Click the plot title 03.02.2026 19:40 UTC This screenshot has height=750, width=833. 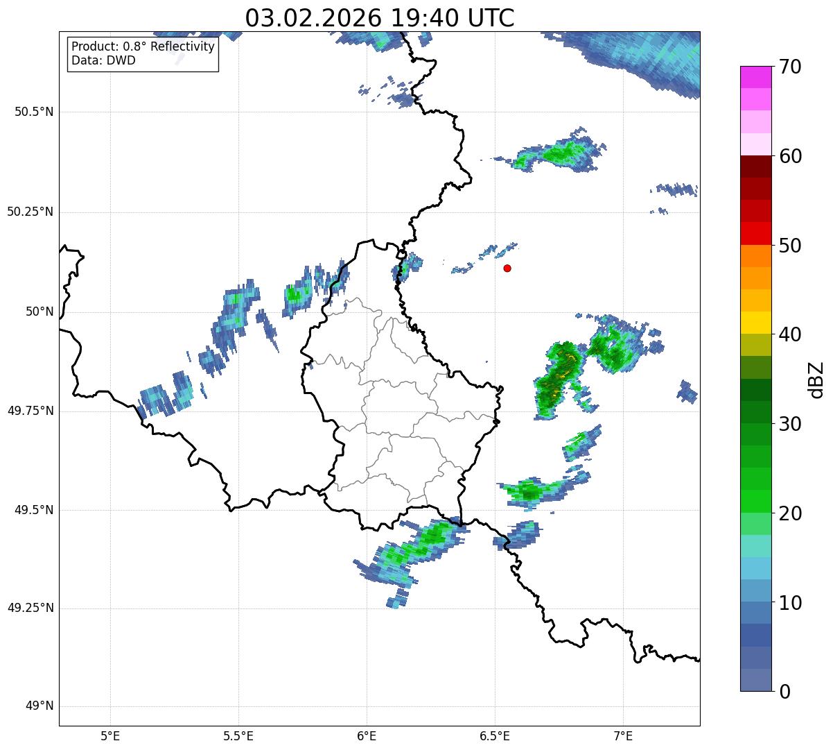click(x=380, y=18)
